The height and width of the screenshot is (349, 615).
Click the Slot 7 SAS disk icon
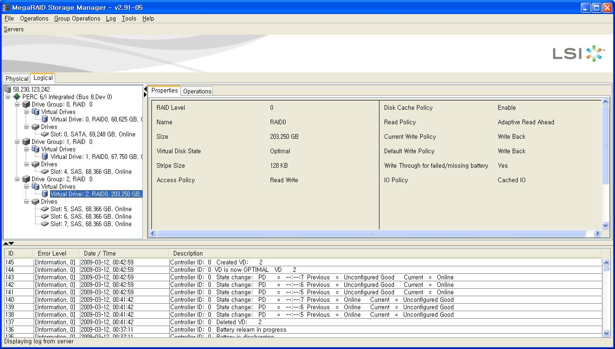tap(45, 224)
